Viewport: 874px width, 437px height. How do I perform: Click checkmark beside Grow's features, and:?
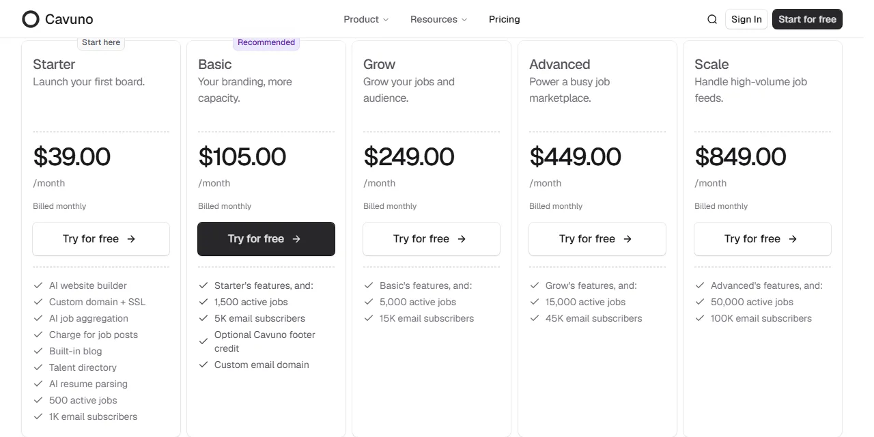point(535,285)
